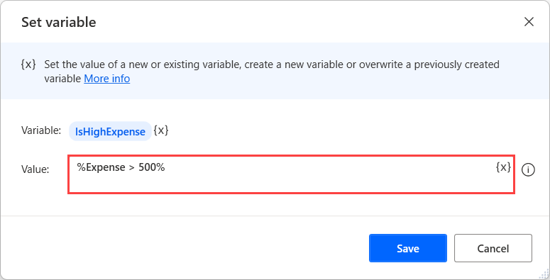Click the Variable: label
This screenshot has height=280, width=550.
click(x=41, y=130)
